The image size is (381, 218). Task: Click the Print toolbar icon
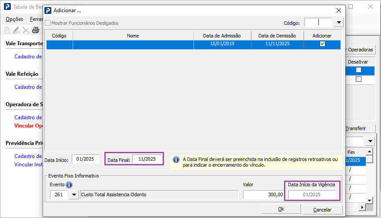[x=36, y=30]
